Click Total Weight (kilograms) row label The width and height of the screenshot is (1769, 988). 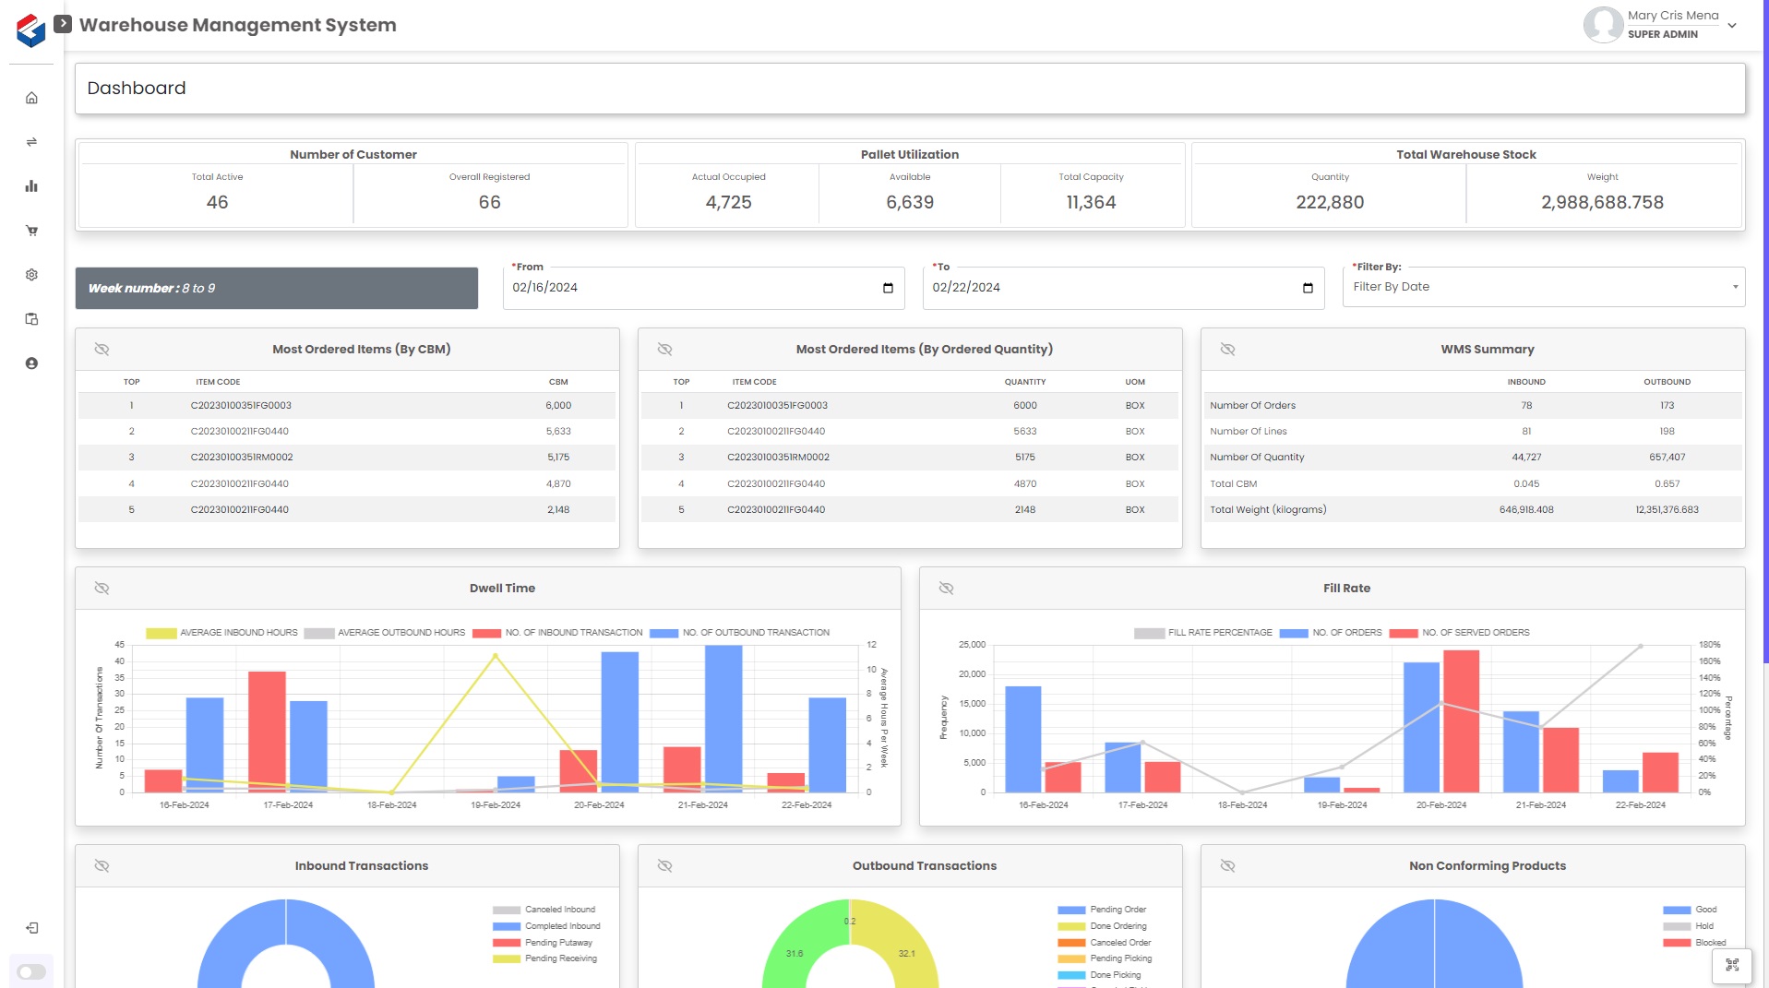click(x=1268, y=510)
